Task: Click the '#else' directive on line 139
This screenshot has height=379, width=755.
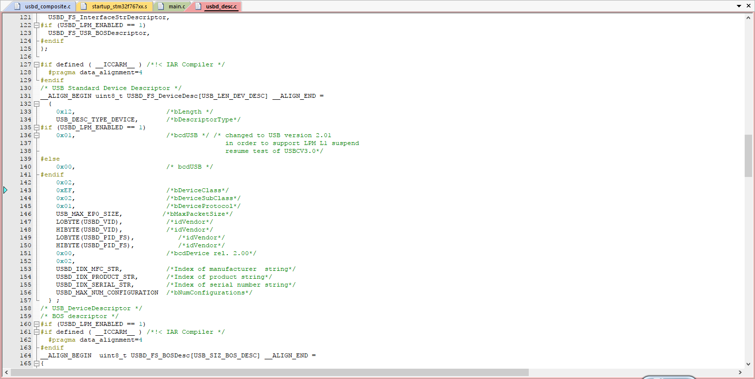Action: click(50, 159)
